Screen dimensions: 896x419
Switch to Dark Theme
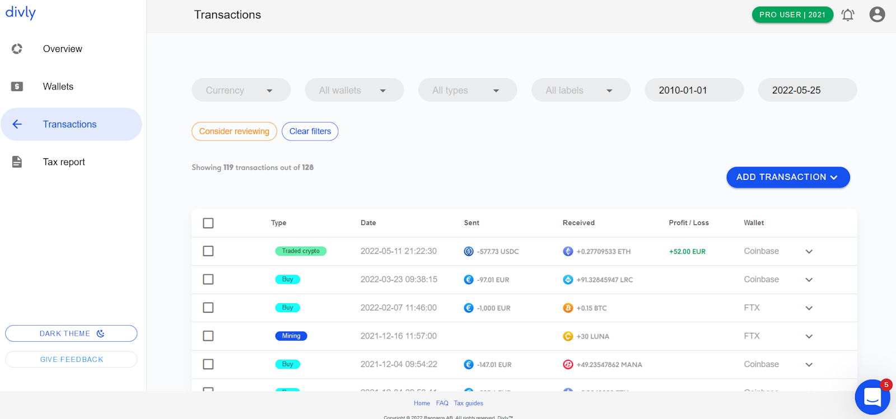(x=71, y=333)
